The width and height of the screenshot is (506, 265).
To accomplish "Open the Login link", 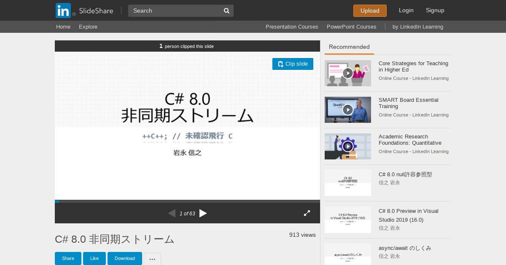I will pos(406,10).
